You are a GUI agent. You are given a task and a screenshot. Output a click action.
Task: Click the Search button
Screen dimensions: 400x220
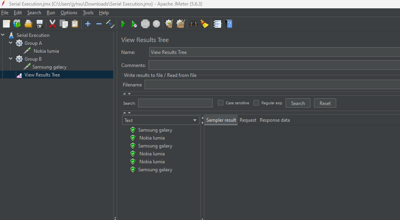click(x=298, y=103)
